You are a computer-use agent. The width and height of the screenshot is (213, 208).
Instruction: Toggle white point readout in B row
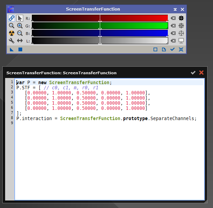181,33
